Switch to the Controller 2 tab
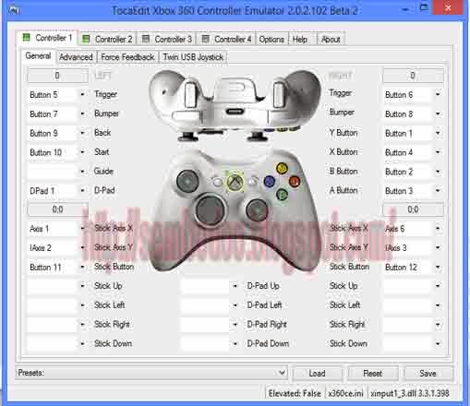 coord(107,40)
